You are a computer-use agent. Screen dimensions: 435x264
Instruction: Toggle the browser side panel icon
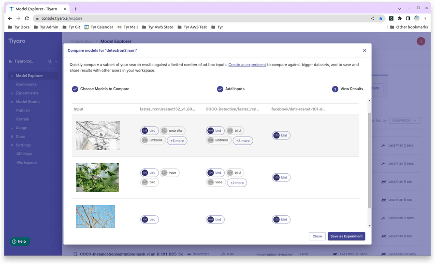[408, 18]
